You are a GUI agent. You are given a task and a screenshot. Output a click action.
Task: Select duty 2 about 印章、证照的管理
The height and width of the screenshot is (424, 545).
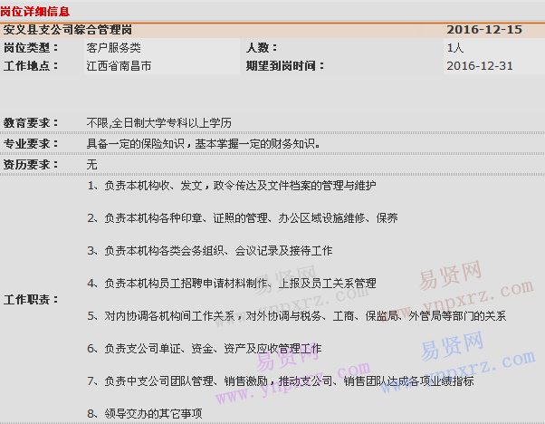243,218
